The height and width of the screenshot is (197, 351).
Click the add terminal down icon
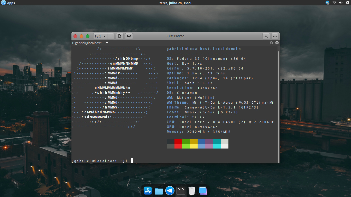(129, 36)
